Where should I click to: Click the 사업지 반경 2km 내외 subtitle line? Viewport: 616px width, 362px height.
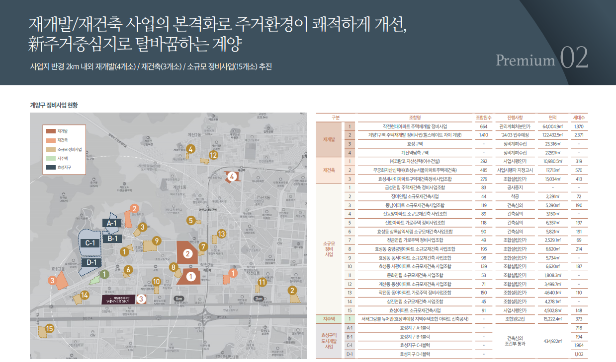151,66
